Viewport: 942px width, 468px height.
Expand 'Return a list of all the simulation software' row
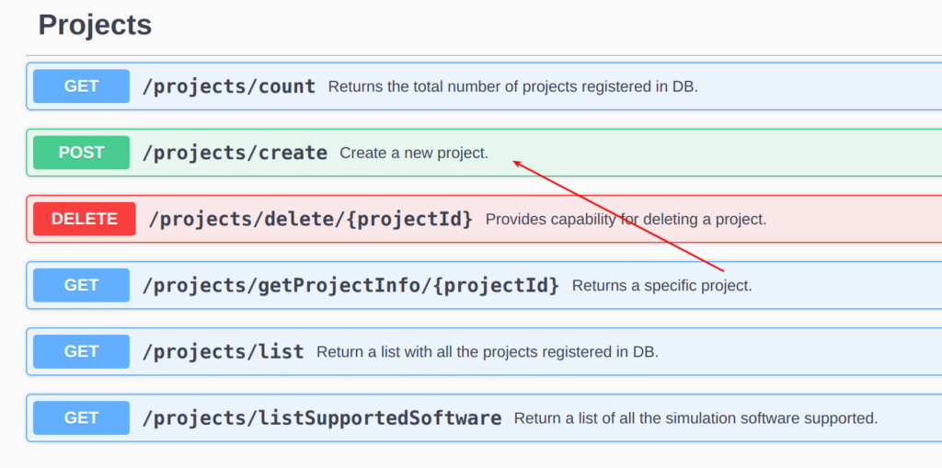point(484,417)
